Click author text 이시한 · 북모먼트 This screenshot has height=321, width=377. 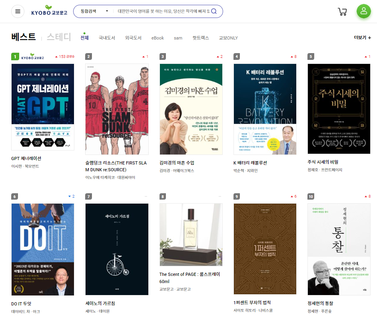point(25,166)
